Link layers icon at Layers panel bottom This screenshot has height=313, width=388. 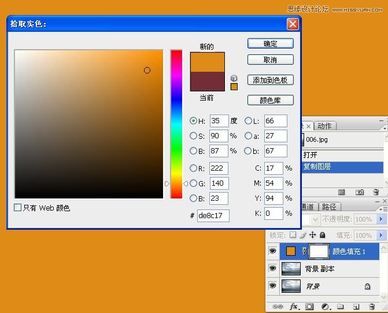278,307
